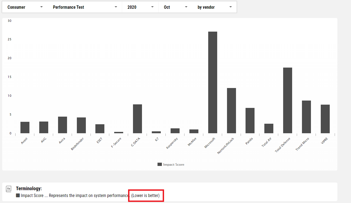This screenshot has width=351, height=203.
Task: Select the Panda bar in chart
Action: (250, 120)
